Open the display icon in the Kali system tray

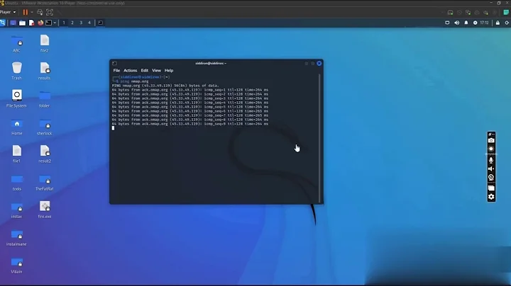(x=447, y=23)
